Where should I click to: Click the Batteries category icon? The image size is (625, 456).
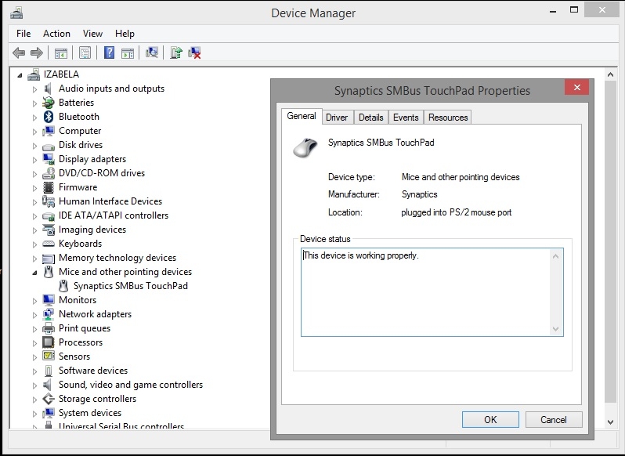tap(49, 103)
